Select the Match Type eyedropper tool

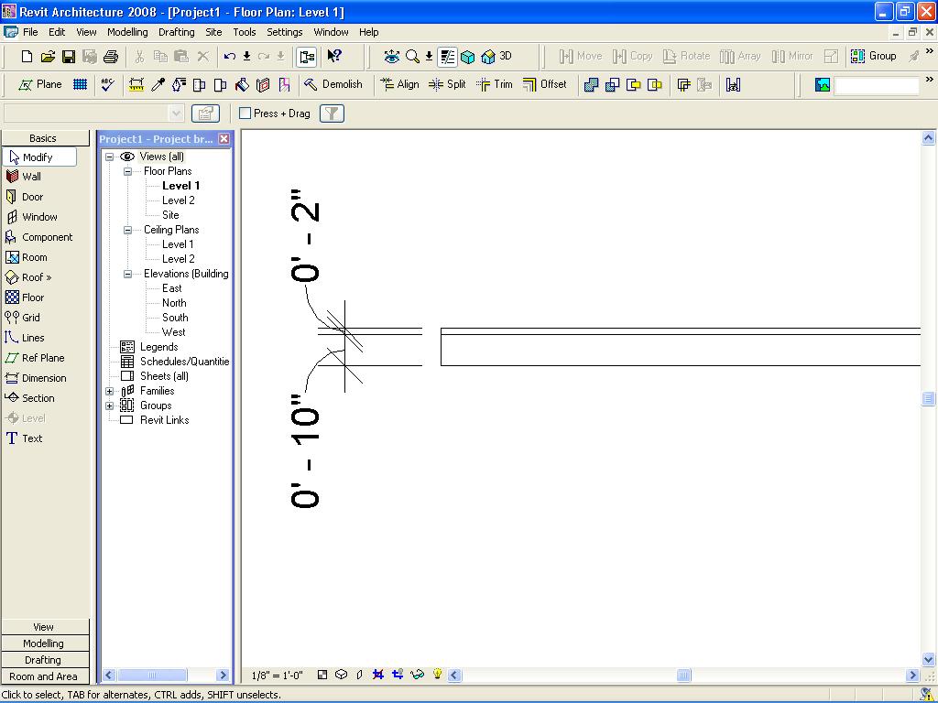[x=158, y=84]
